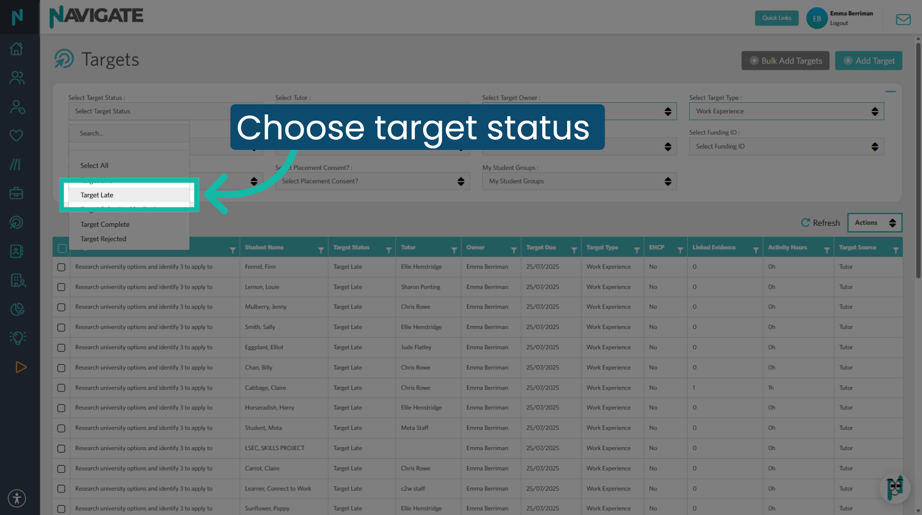Image resolution: width=922 pixels, height=515 pixels.
Task: Open Quick Links
Action: coord(776,18)
